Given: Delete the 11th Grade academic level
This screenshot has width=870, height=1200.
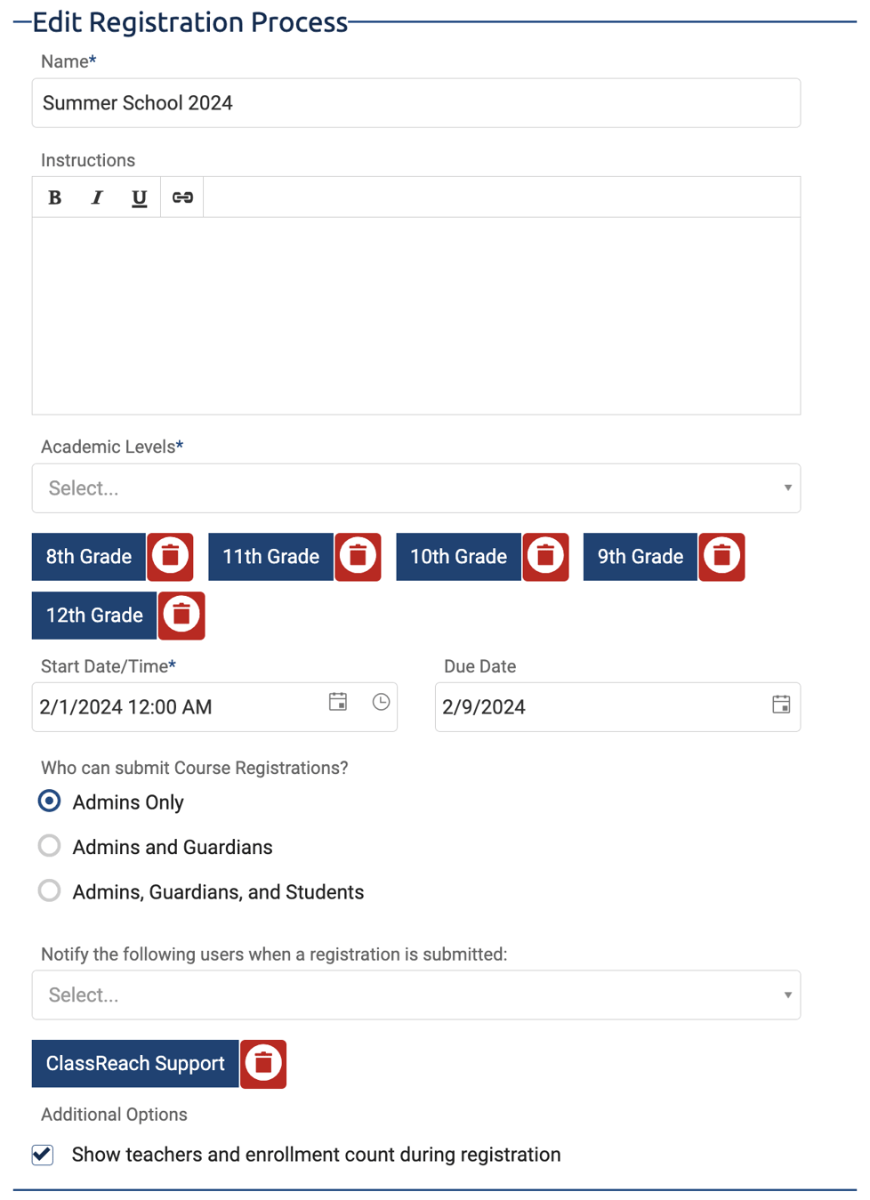Looking at the screenshot, I should point(358,557).
